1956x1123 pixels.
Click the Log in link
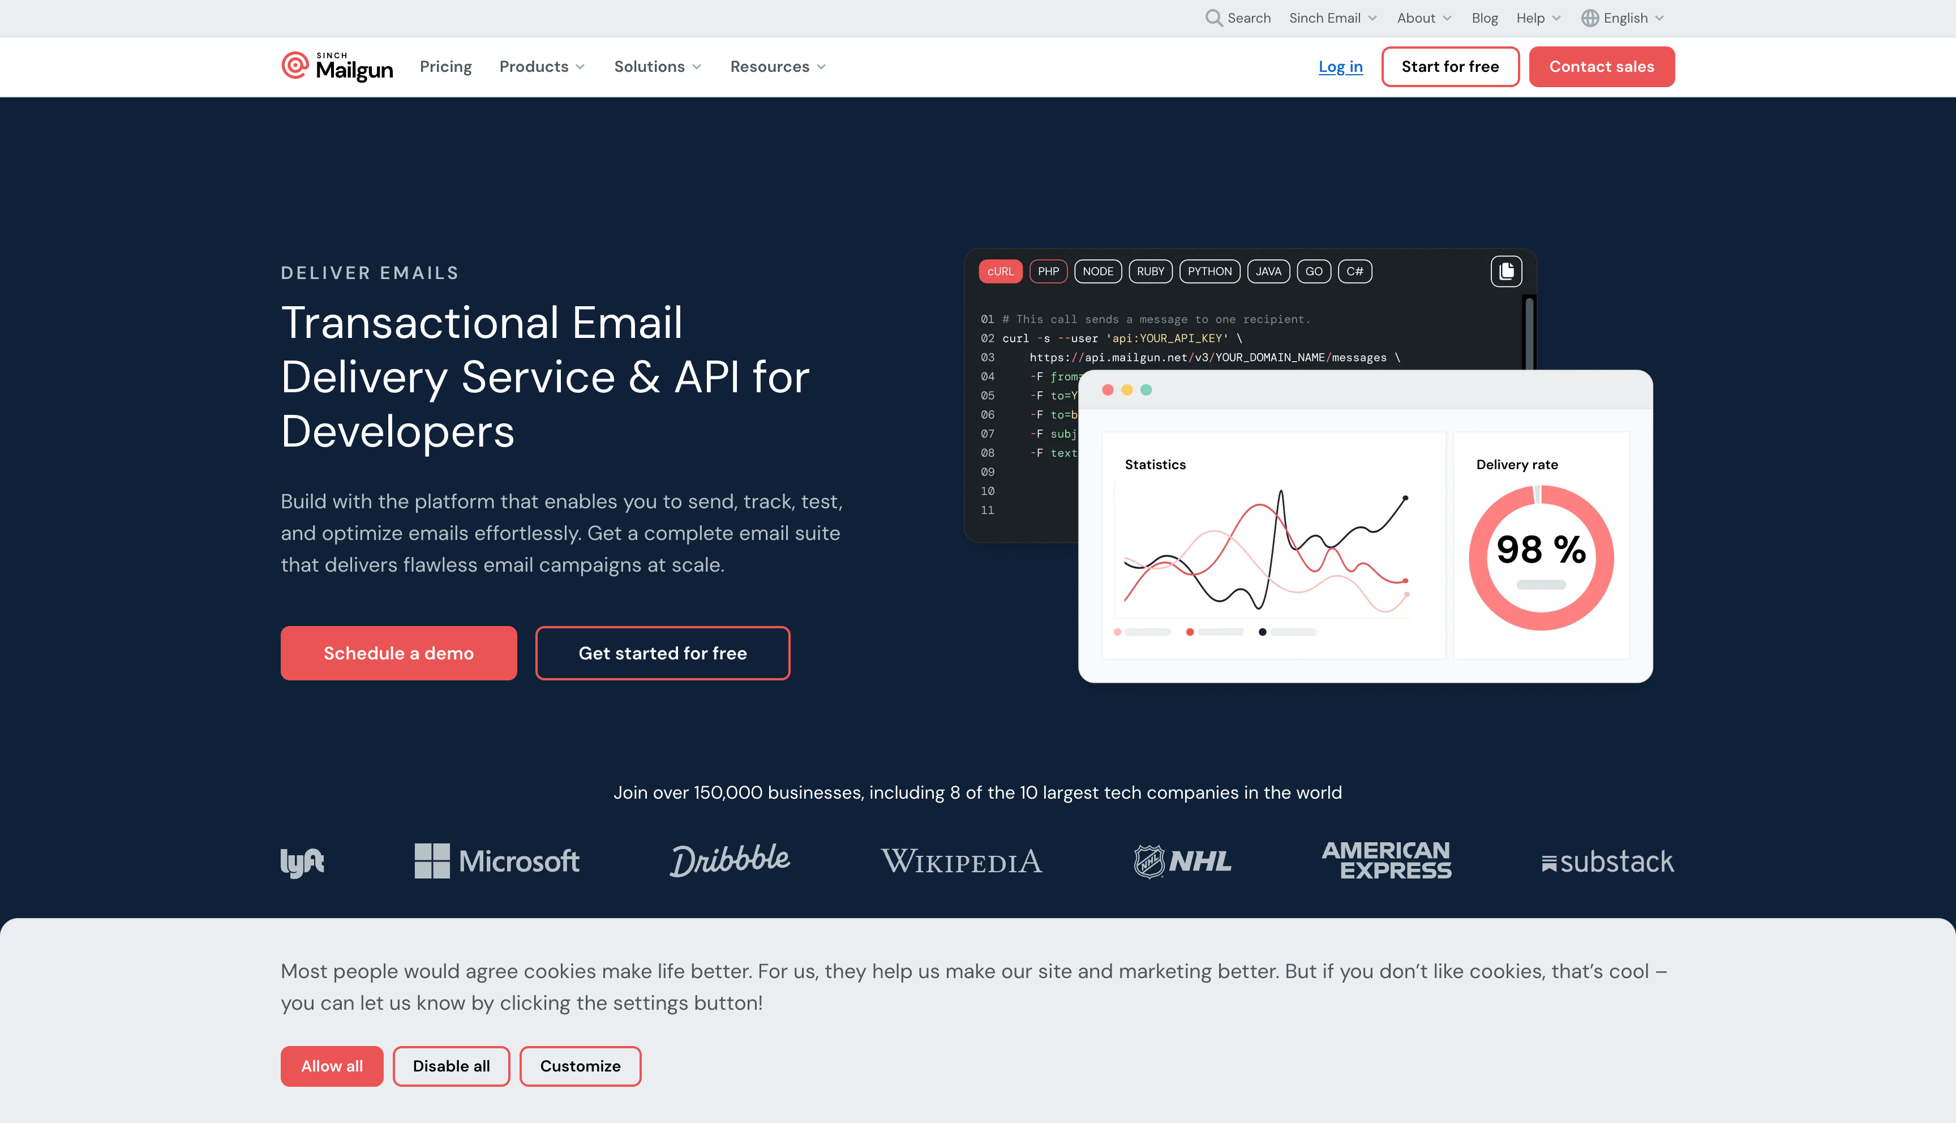pyautogui.click(x=1340, y=67)
